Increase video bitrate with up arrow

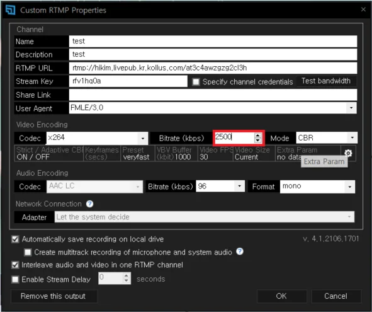(257, 136)
